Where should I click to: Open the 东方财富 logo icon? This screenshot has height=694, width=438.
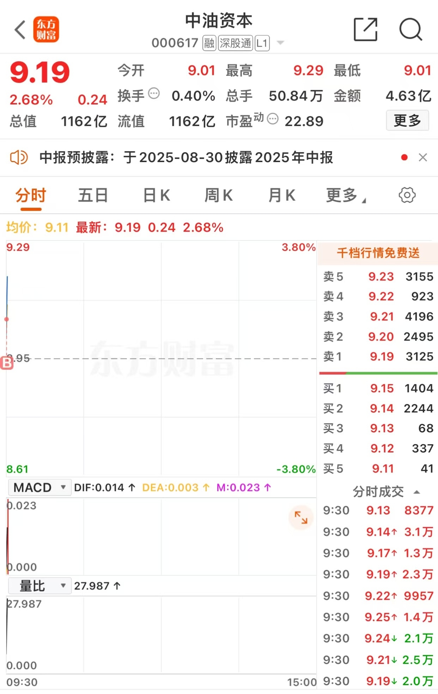click(46, 30)
